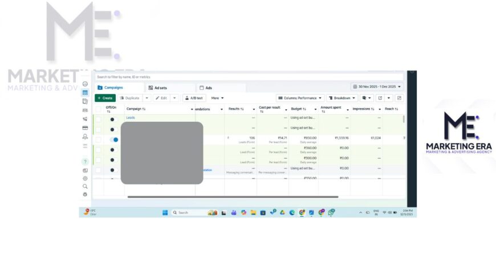Click the A/B test button

[194, 98]
